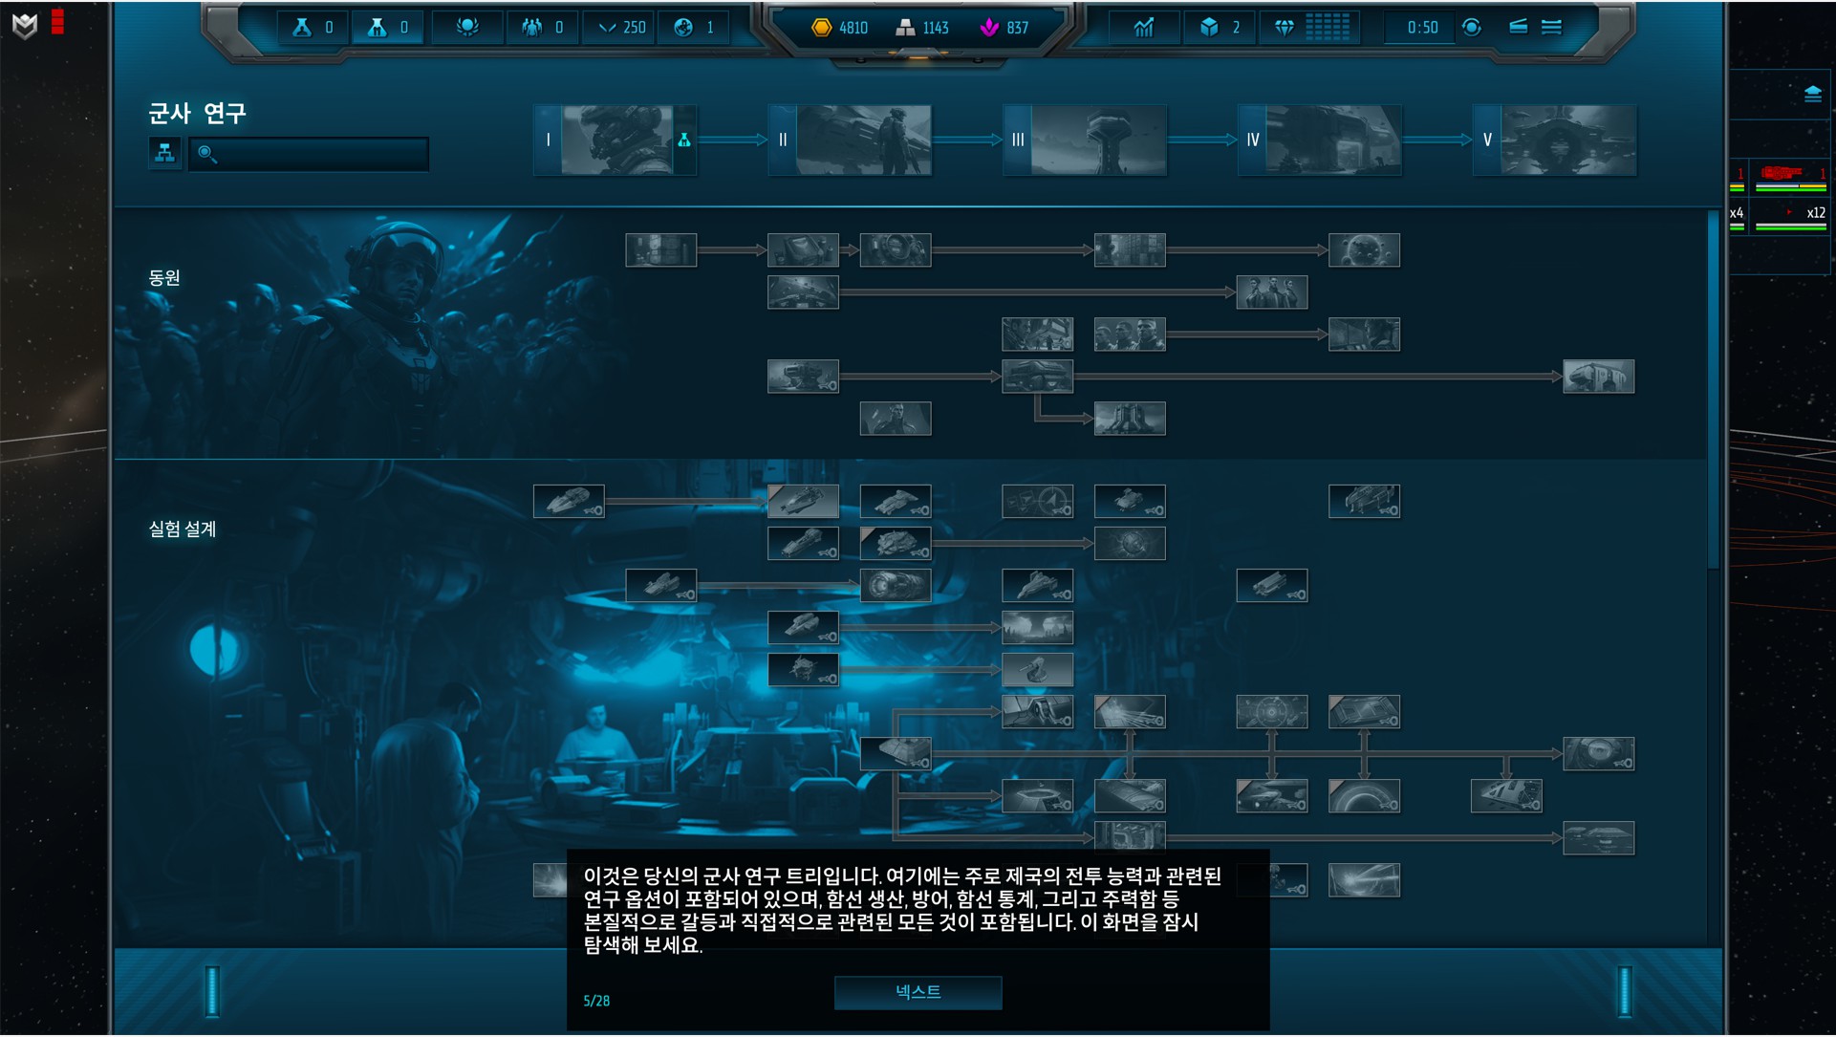Viewport: 1836px width, 1037px height.
Task: Expand the stacked list icon in top bar
Action: (x=1518, y=28)
